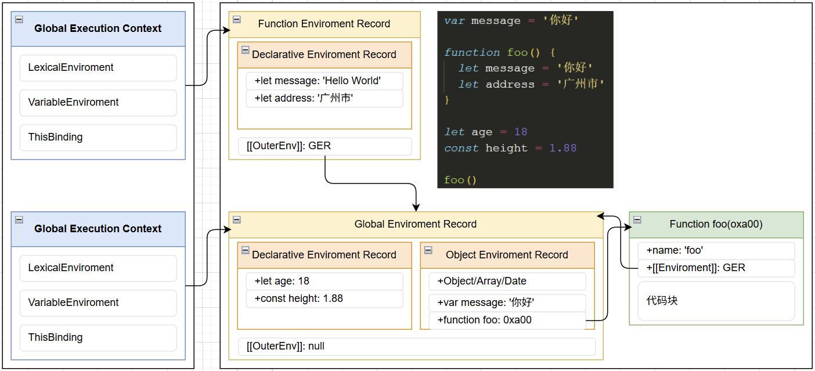
Task: Select the JavaScript code snippet image
Action: 525,100
